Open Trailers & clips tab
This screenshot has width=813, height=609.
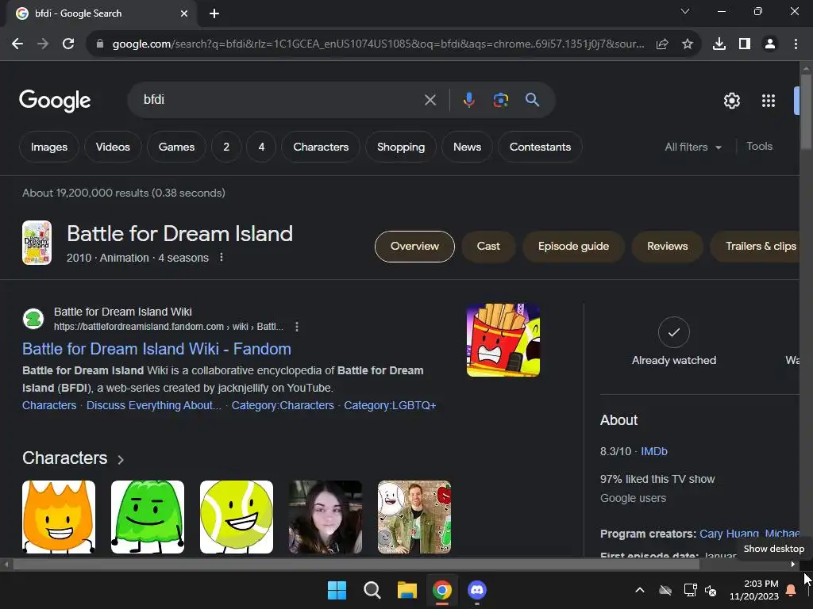pos(757,247)
